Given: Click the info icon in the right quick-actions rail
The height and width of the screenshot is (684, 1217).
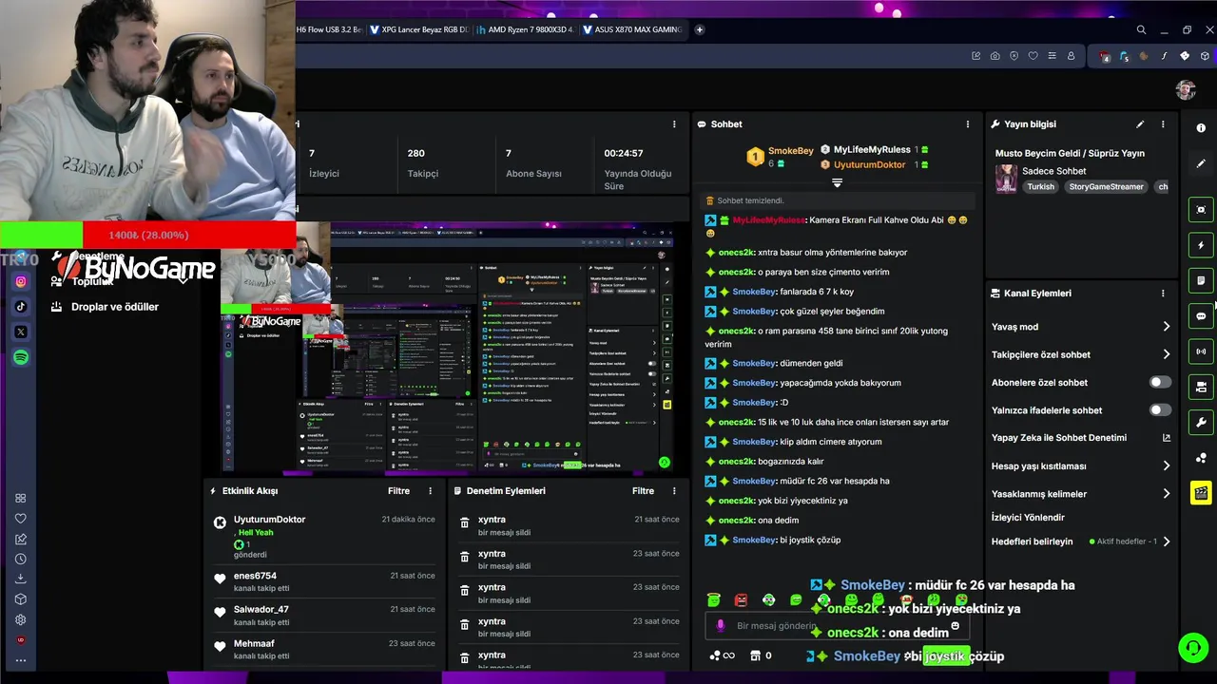Looking at the screenshot, I should coord(1201,127).
